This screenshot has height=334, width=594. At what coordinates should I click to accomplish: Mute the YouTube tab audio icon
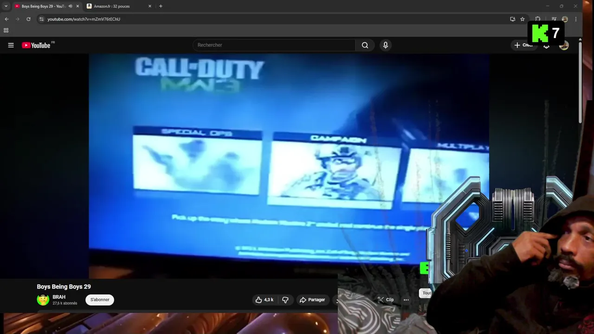70,6
